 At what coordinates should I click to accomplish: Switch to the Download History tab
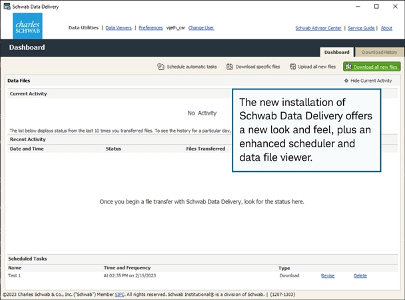pyautogui.click(x=380, y=52)
